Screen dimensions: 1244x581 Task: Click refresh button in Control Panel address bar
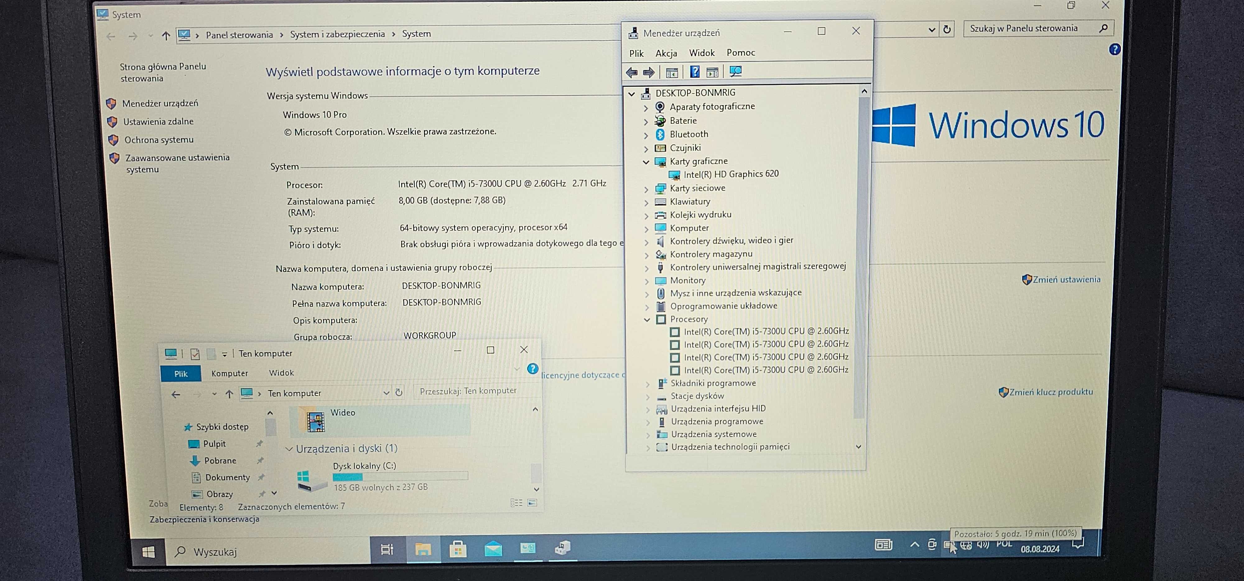tap(947, 30)
